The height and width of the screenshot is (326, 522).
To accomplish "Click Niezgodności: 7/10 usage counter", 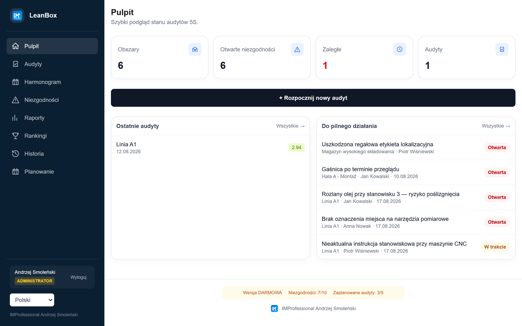I will click(307, 293).
